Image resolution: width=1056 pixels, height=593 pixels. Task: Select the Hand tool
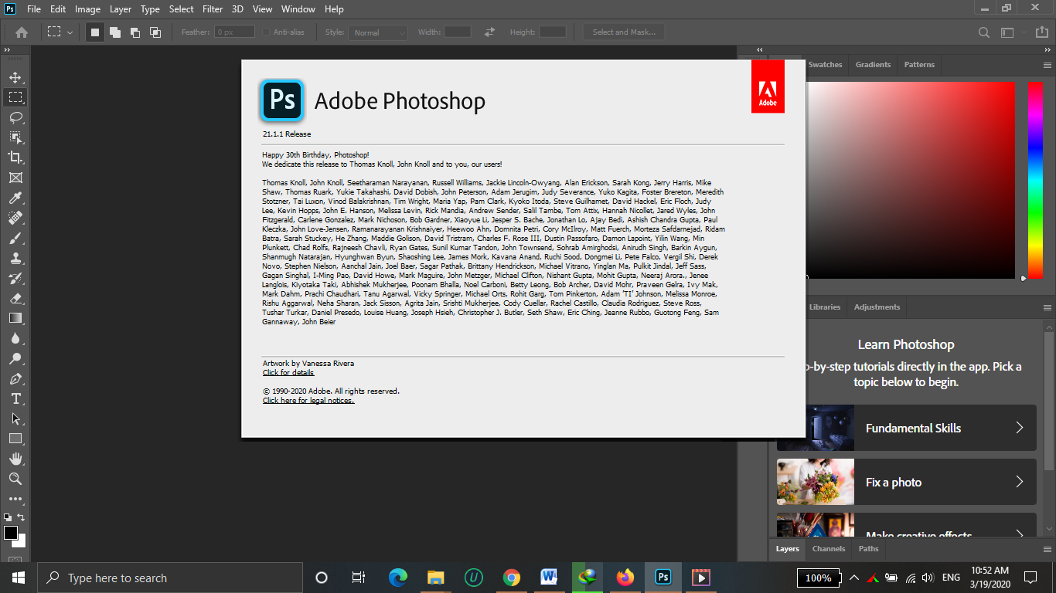coord(15,459)
